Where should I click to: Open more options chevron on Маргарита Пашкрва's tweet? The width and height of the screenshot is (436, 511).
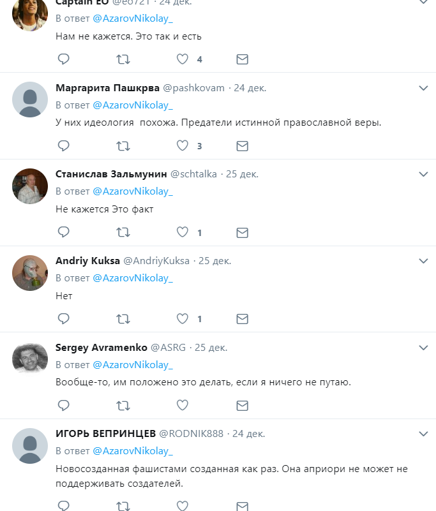[423, 88]
